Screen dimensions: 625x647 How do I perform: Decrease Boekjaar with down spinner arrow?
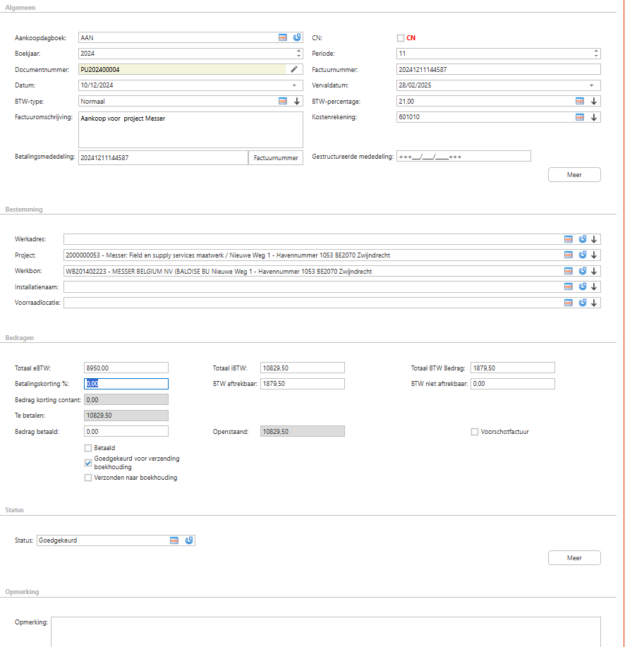pyautogui.click(x=298, y=56)
